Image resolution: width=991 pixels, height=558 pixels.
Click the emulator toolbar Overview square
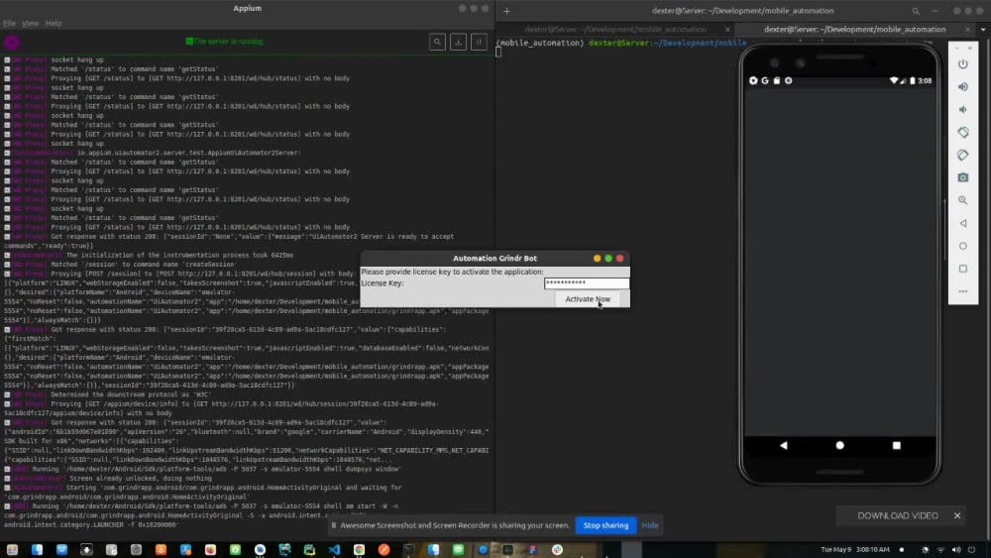click(x=962, y=269)
